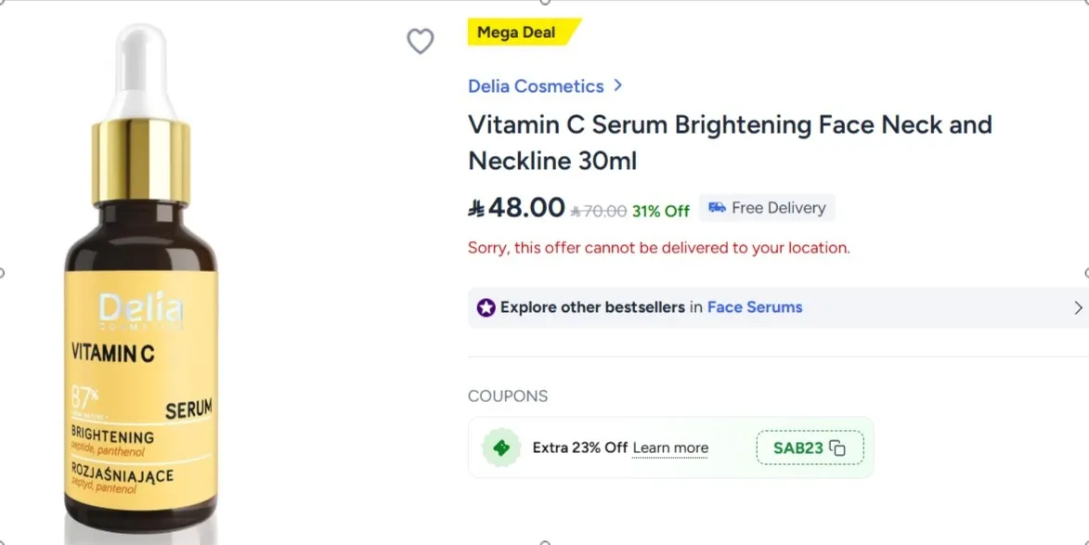The width and height of the screenshot is (1089, 545).
Task: Select the Delia Cosmetics brand link
Action: click(x=535, y=85)
